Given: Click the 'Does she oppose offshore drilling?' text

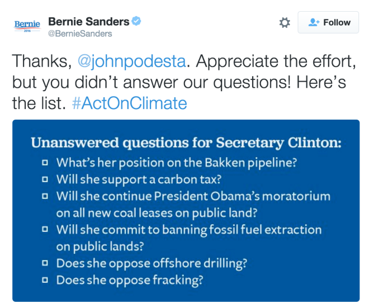Looking at the screenshot, I should tap(152, 263).
